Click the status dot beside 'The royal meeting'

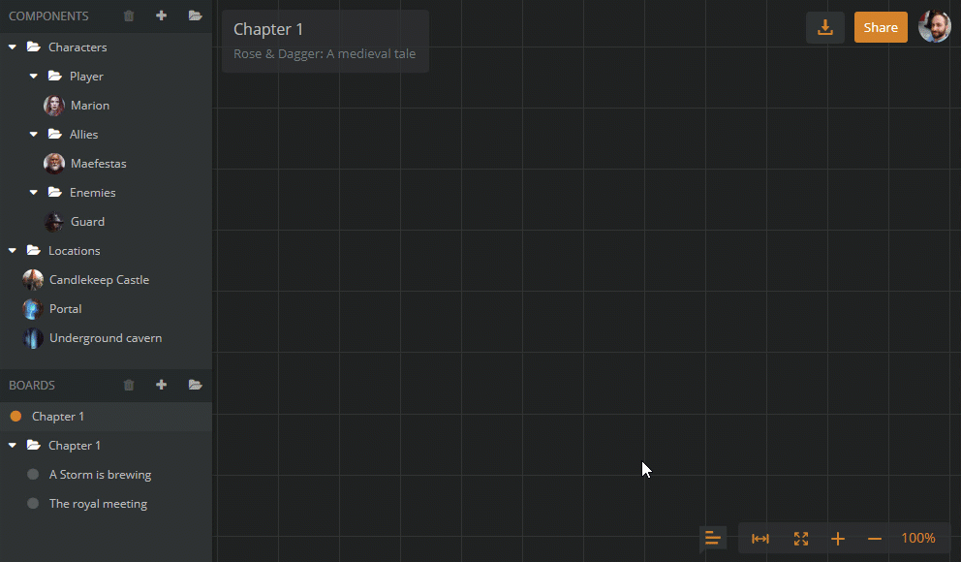32,503
